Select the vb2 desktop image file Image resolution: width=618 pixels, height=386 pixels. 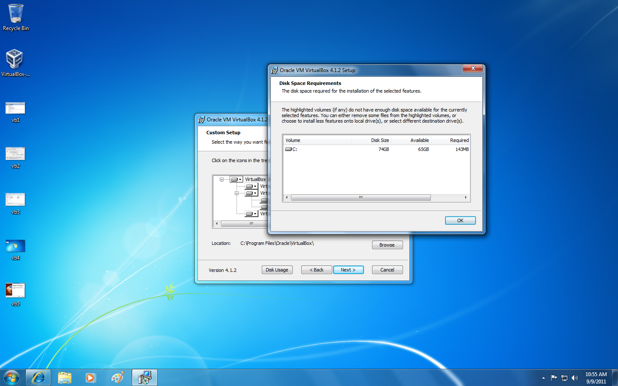click(15, 158)
